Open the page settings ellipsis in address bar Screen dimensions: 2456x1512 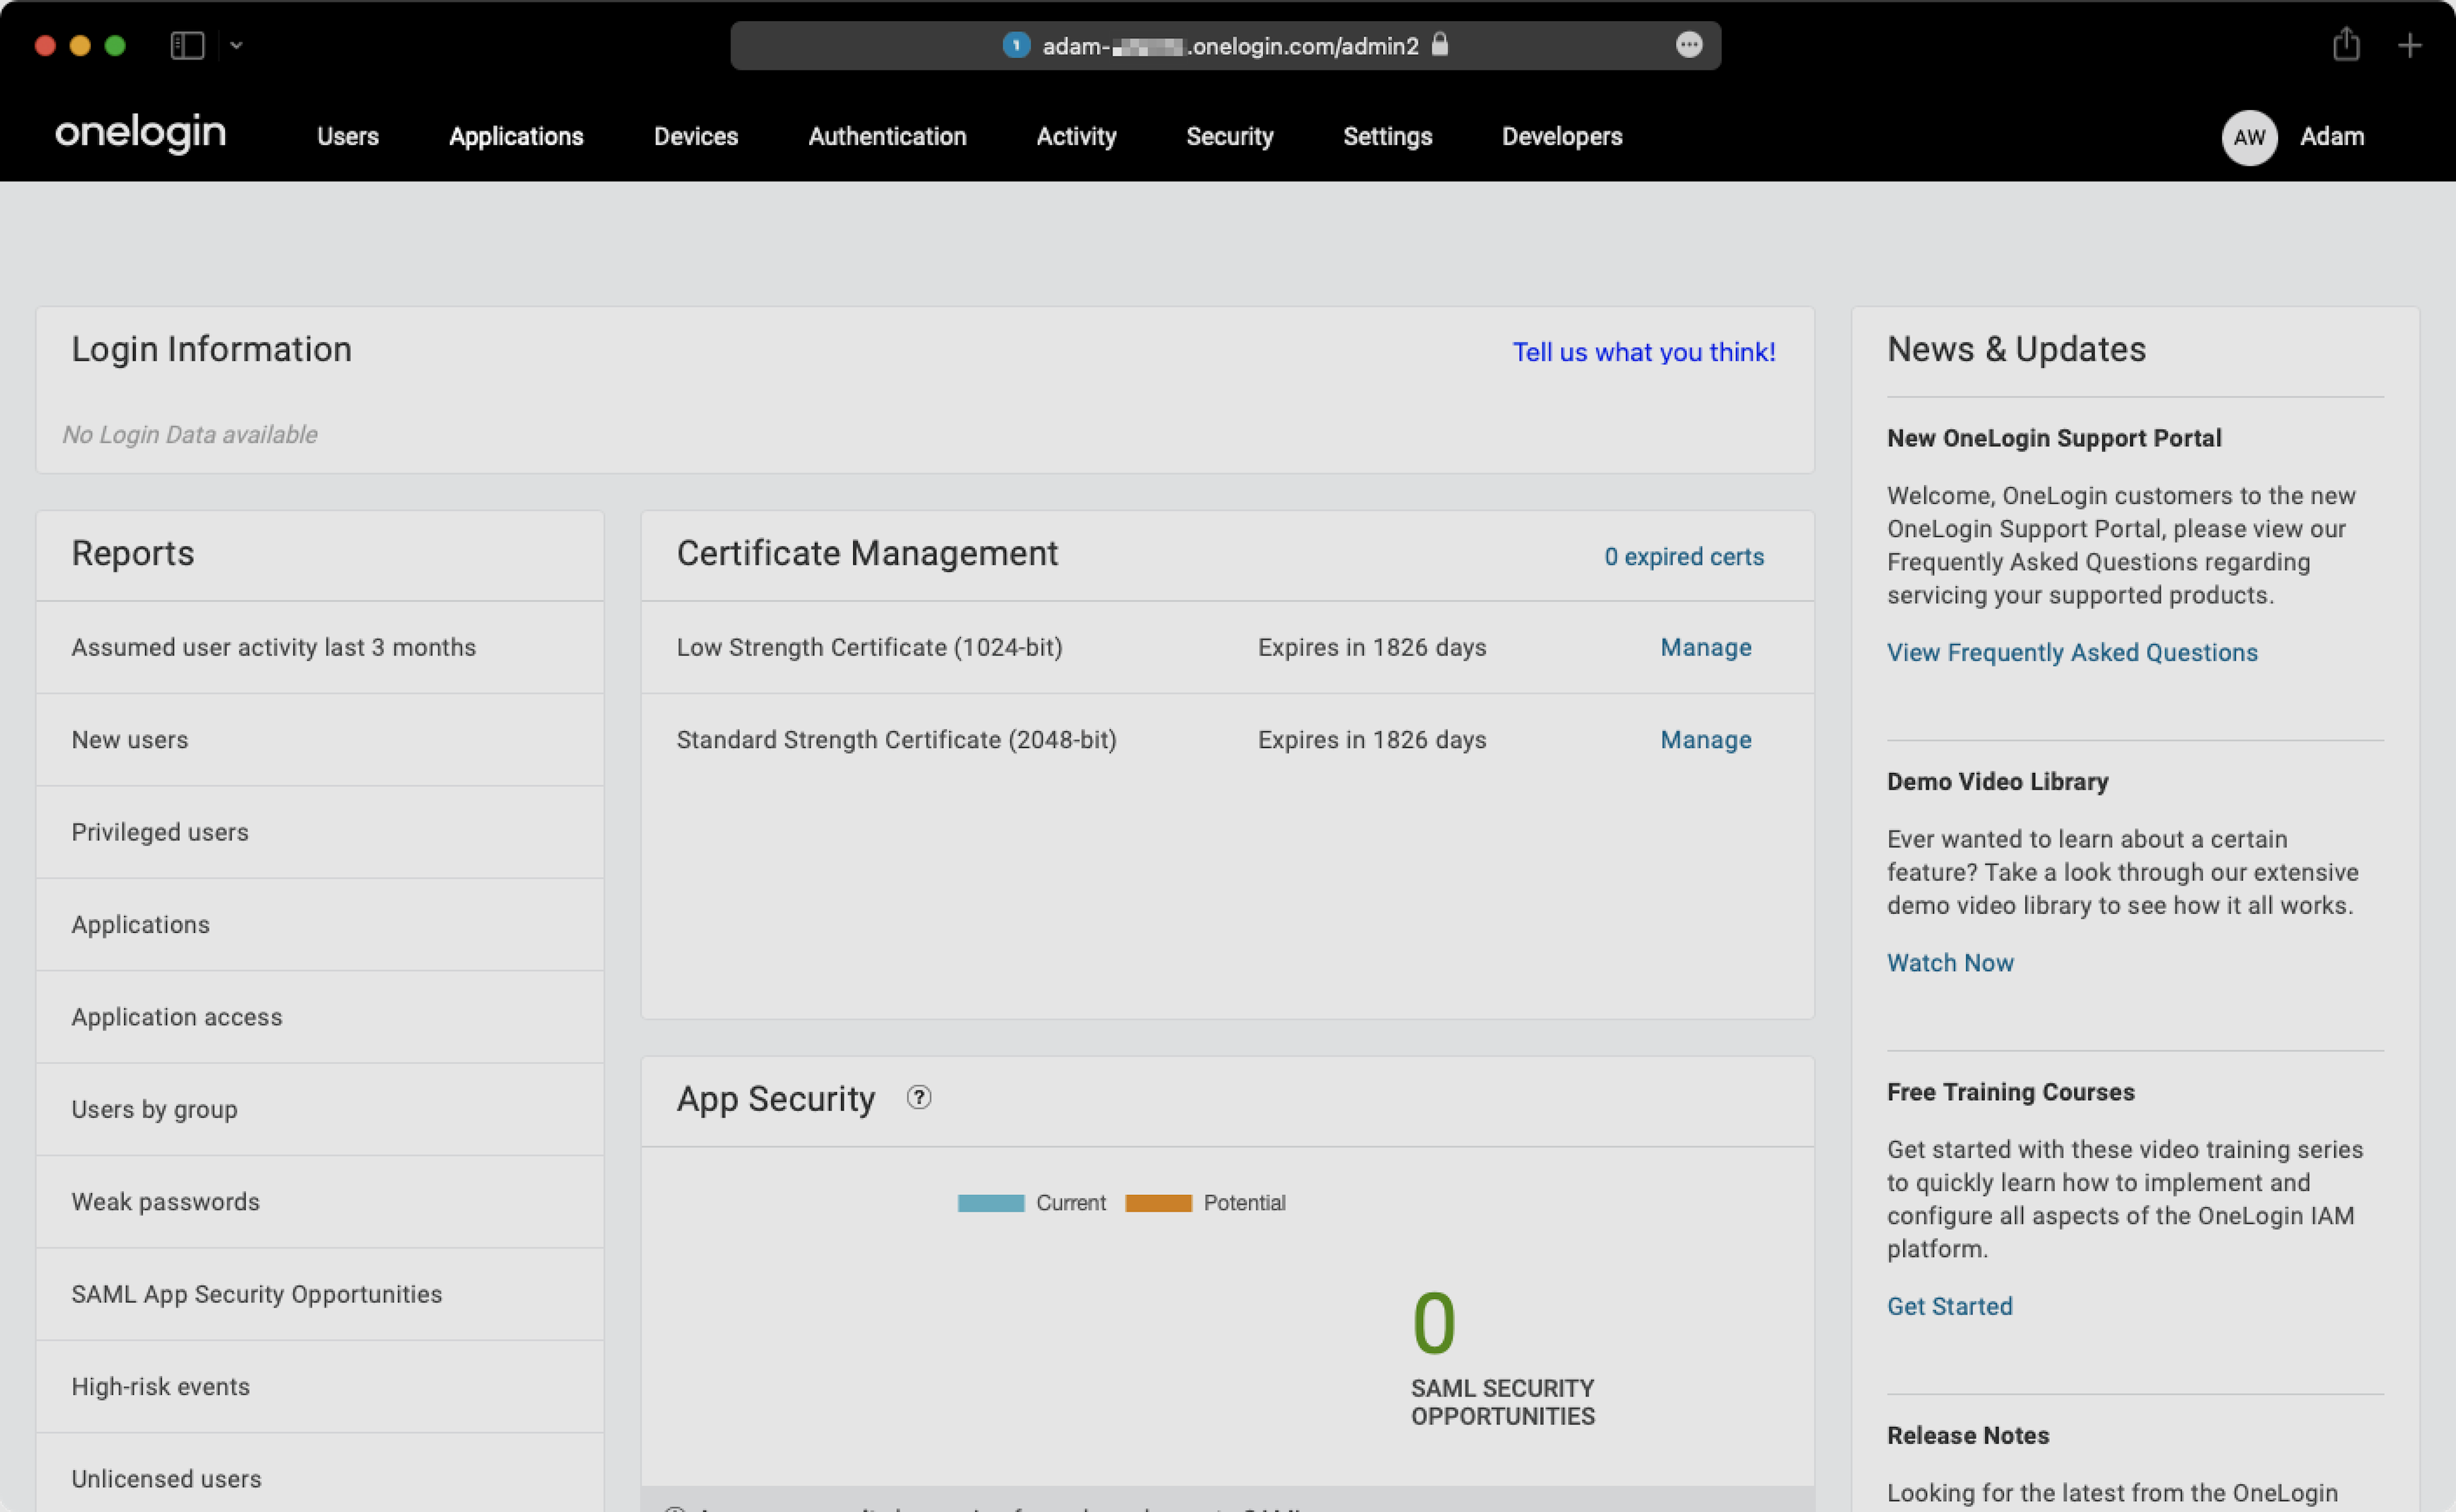[x=1690, y=46]
